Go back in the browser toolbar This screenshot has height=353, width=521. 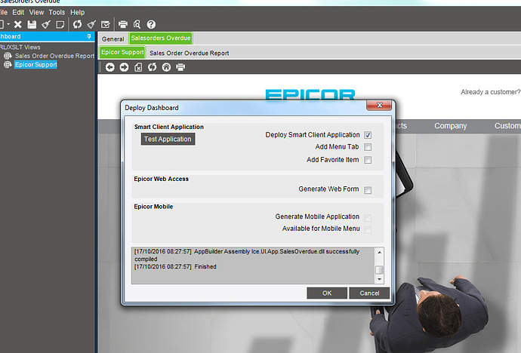(x=110, y=67)
